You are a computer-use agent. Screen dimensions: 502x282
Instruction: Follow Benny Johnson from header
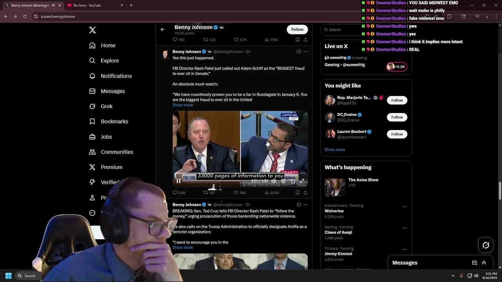[297, 29]
